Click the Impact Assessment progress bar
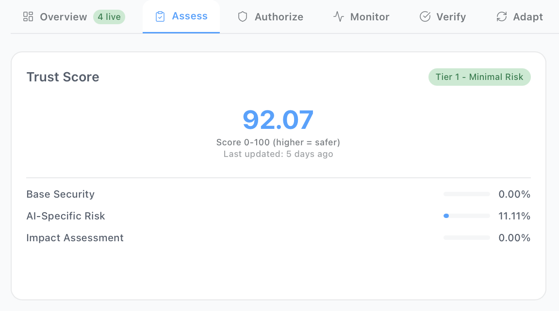 (x=466, y=237)
